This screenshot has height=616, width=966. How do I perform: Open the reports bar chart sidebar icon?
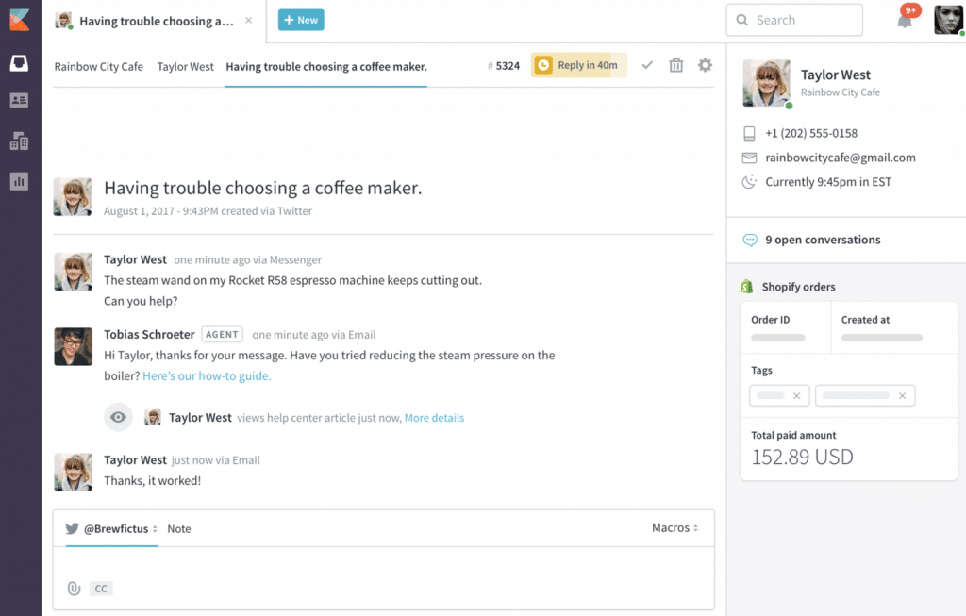[x=19, y=181]
